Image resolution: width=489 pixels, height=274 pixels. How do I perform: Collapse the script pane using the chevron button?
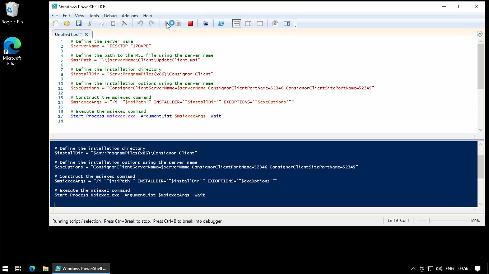pos(480,34)
